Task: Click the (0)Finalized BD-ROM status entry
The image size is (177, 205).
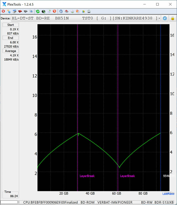Action: tap(89, 202)
